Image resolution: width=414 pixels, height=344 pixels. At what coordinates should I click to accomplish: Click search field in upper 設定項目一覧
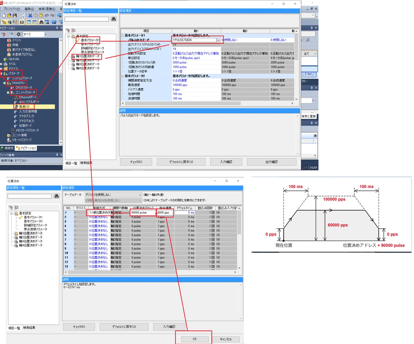coord(87,19)
